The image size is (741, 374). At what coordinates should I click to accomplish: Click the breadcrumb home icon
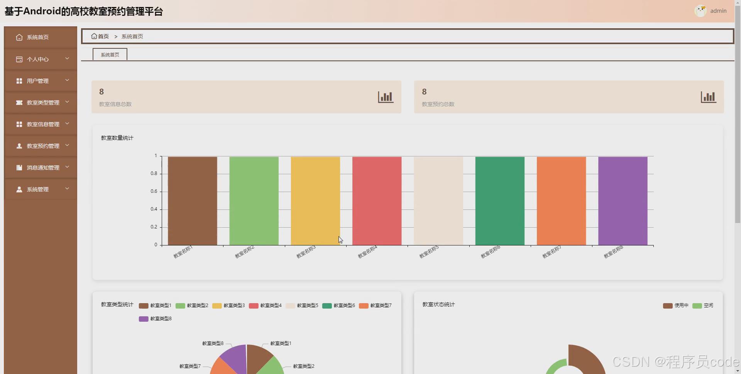click(94, 36)
